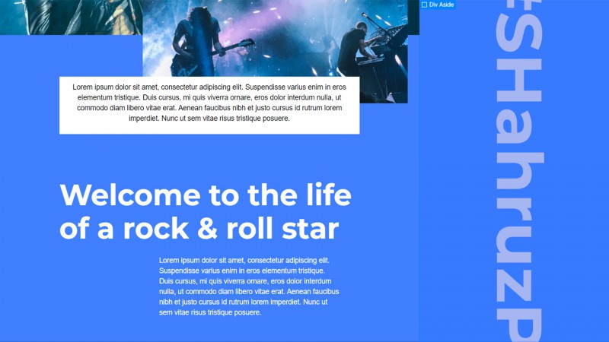Click the dark strip right of concert photo
The height and width of the screenshot is (342, 609).
click(x=413, y=17)
